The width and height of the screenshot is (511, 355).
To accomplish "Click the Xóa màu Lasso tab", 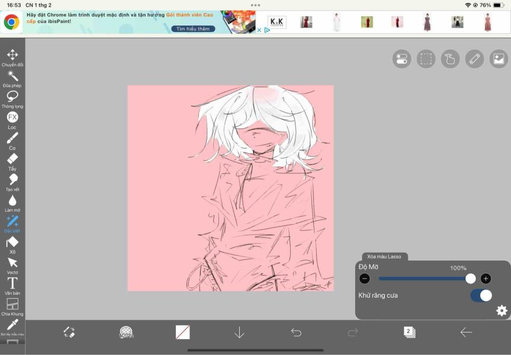I will point(384,257).
